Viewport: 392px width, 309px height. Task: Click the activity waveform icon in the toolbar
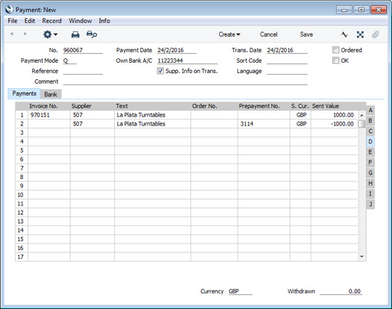pyautogui.click(x=344, y=34)
